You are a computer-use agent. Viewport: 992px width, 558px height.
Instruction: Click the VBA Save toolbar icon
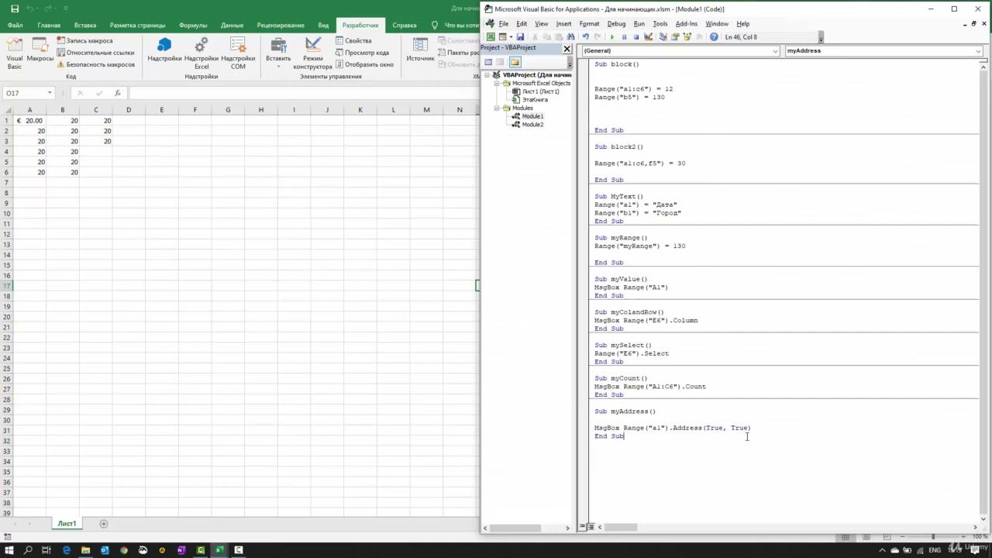(520, 36)
